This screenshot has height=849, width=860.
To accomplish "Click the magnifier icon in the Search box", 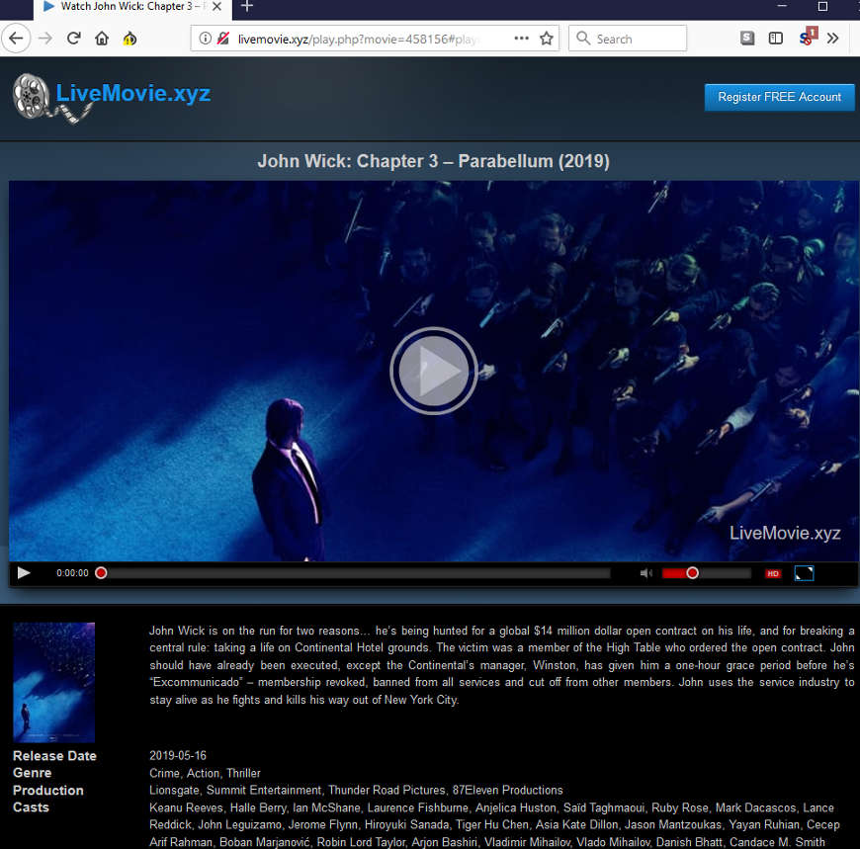I will 583,39.
